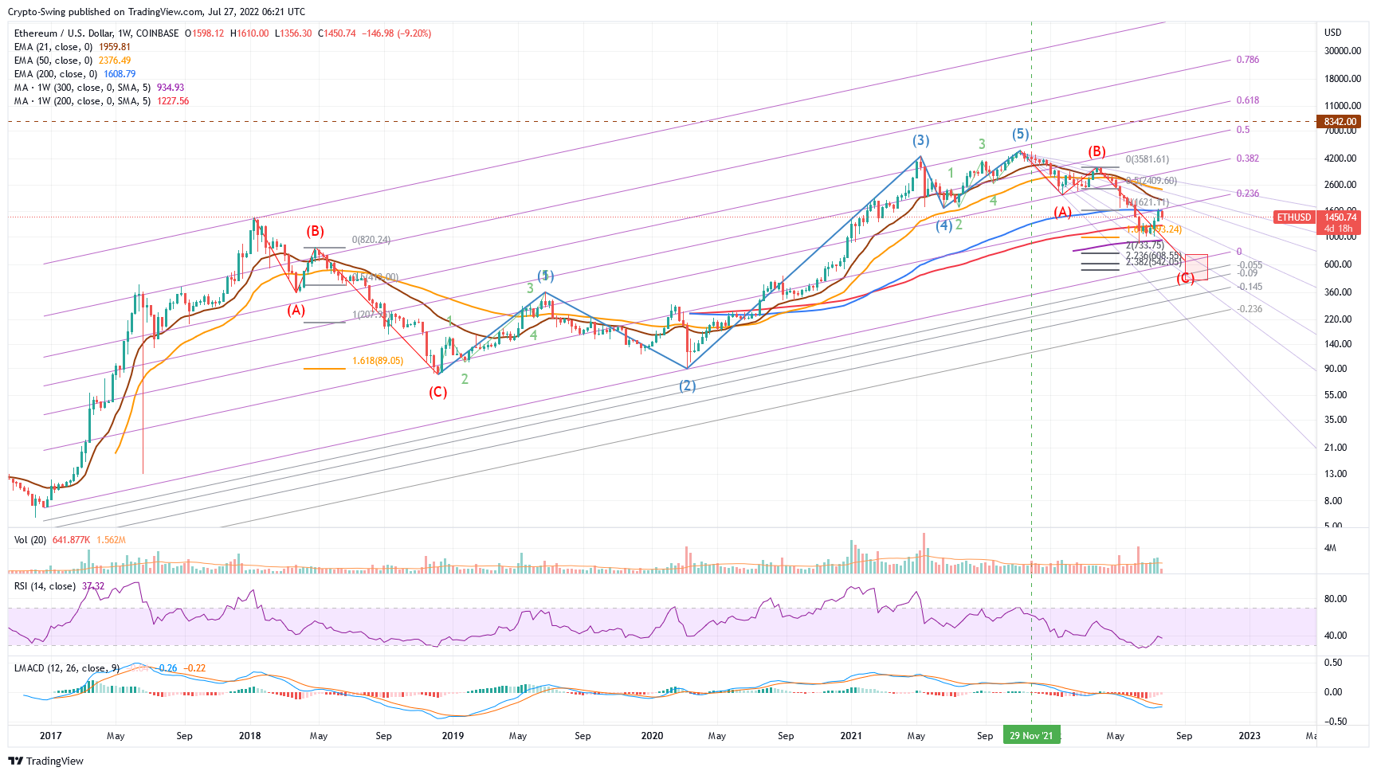
Task: Click the 0.5 channel level label
Action: (1243, 130)
